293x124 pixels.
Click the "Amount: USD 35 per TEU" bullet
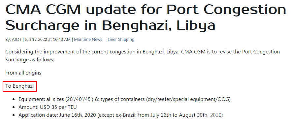coord(48,107)
